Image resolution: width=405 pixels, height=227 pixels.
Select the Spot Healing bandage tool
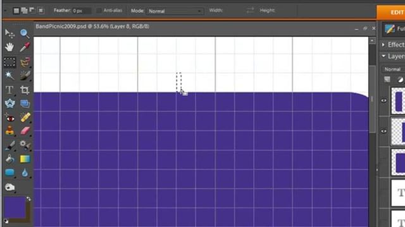(25, 117)
